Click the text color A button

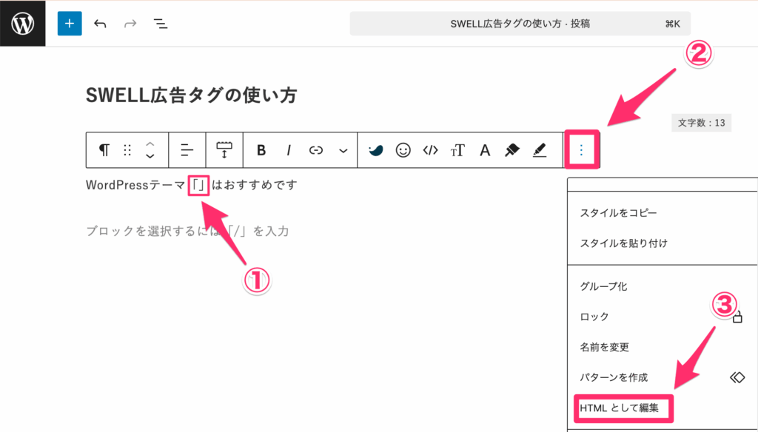485,150
